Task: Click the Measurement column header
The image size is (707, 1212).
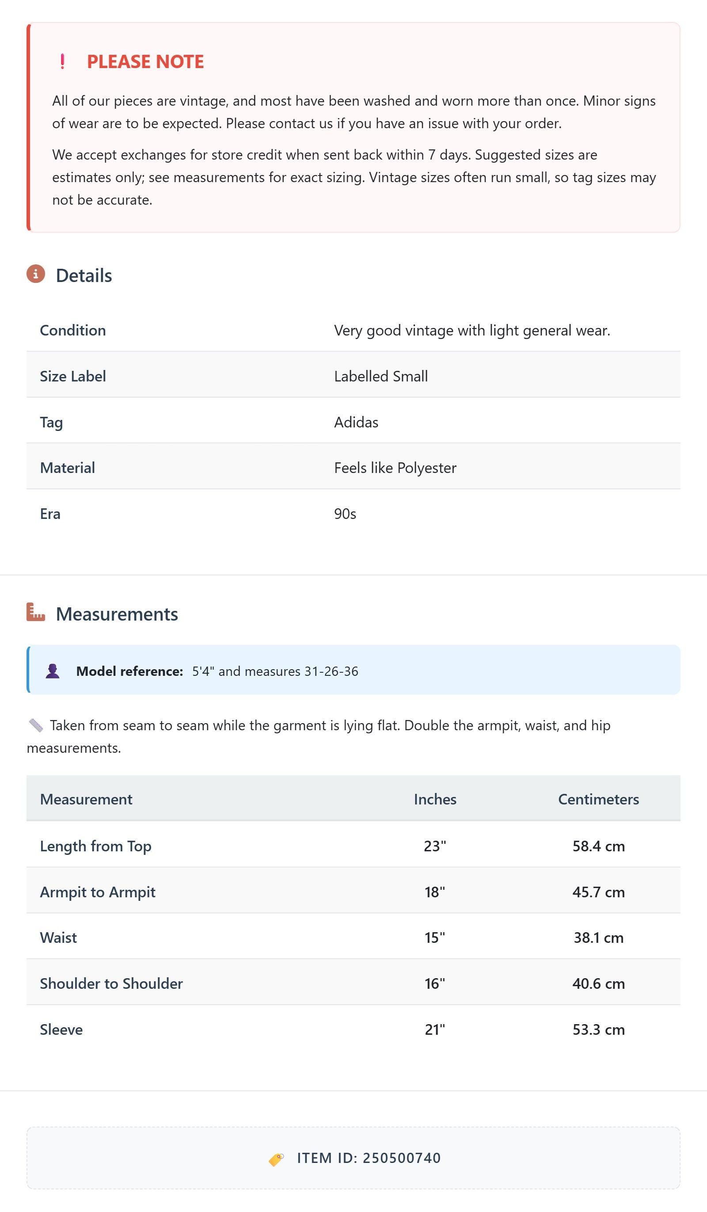Action: tap(86, 799)
